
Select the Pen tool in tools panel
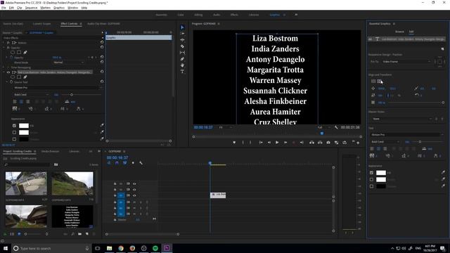coord(182,59)
